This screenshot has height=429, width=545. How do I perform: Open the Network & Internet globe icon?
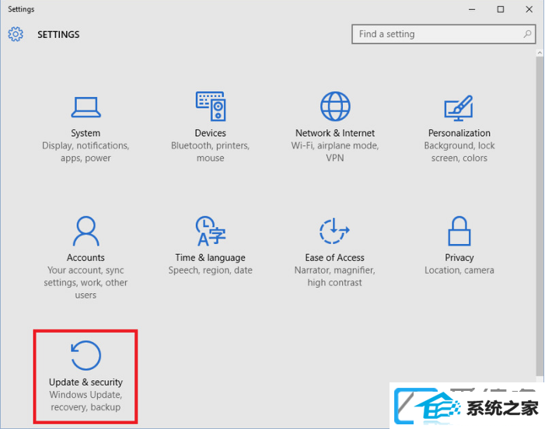point(335,106)
